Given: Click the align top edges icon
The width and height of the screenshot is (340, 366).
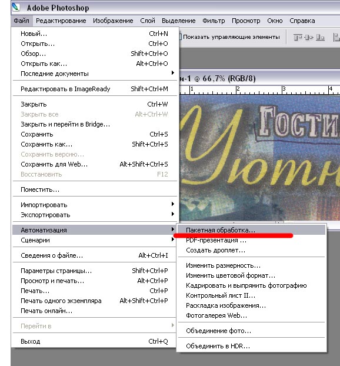Looking at the screenshot, I should 298,37.
